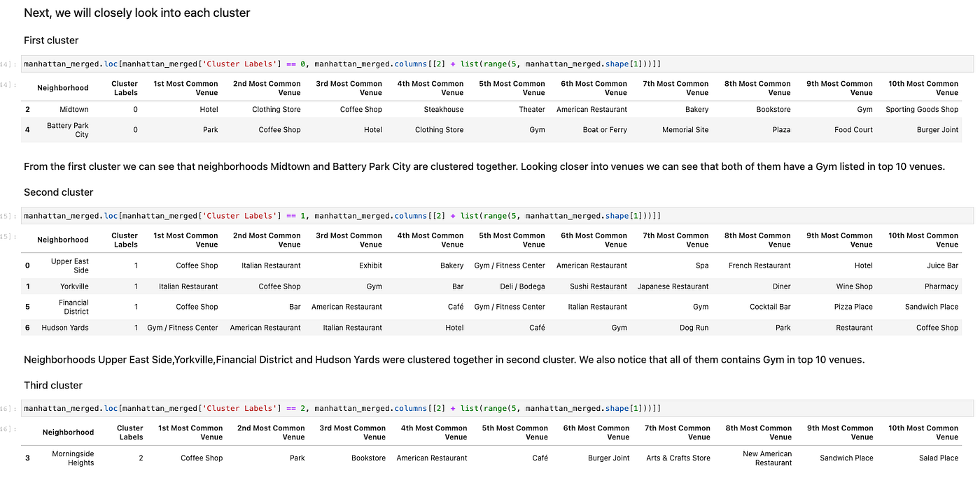This screenshot has width=980, height=487.
Task: Select the Battery Park City neighborhood cell
Action: coord(68,130)
